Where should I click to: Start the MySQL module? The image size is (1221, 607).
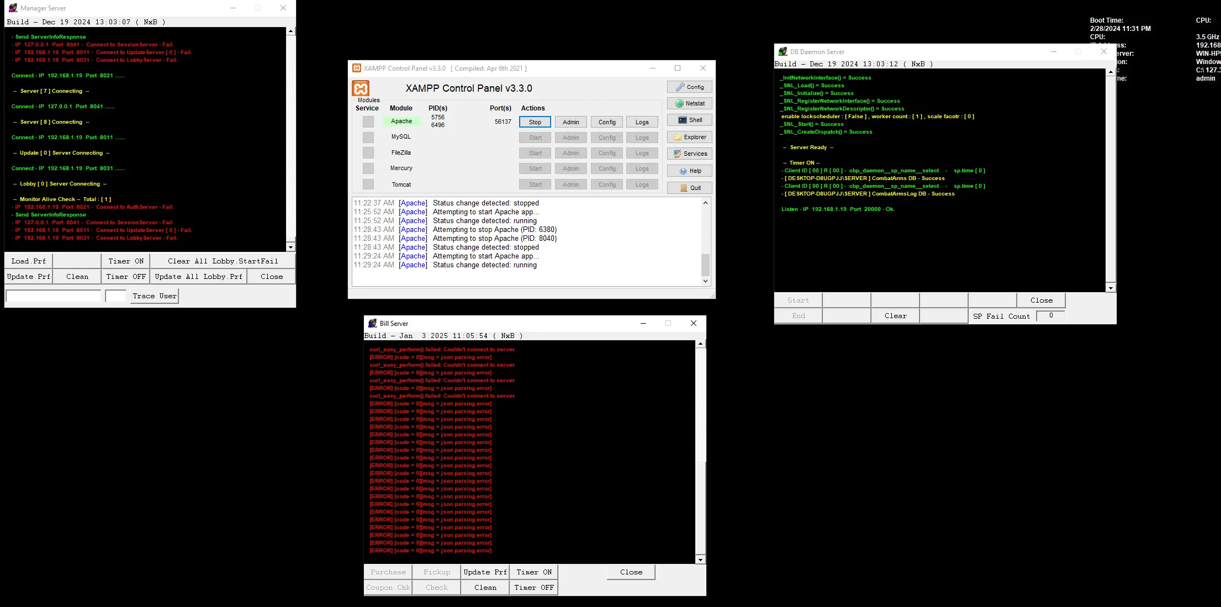coord(535,138)
